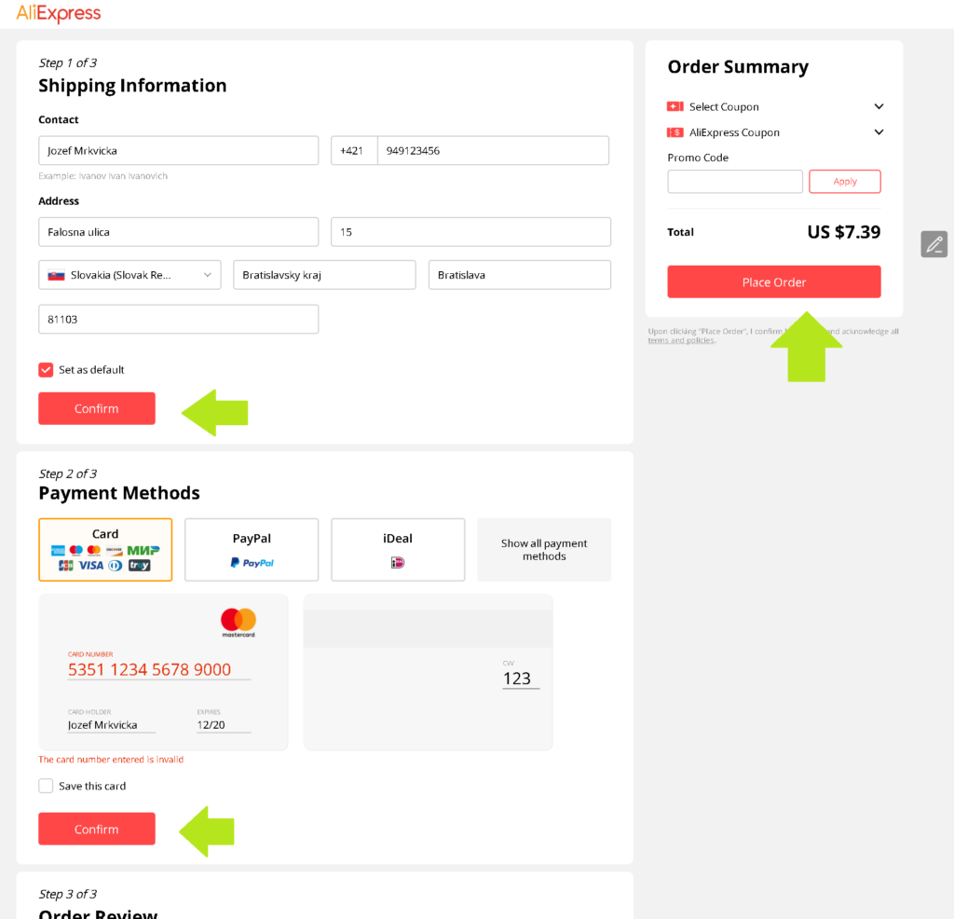The height and width of the screenshot is (919, 954).
Task: Click the Mastercard logo on the card
Action: [x=238, y=622]
